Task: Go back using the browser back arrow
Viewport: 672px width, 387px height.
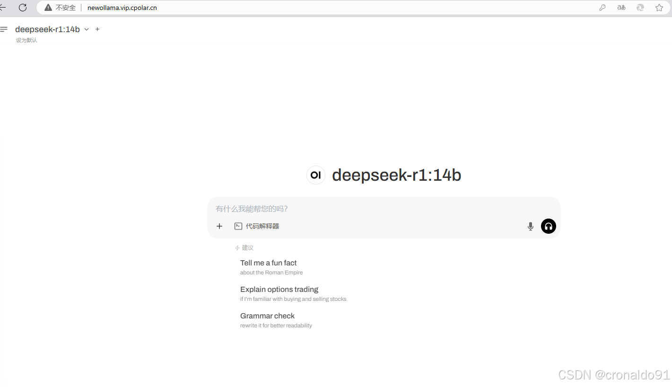Action: click(x=2, y=8)
